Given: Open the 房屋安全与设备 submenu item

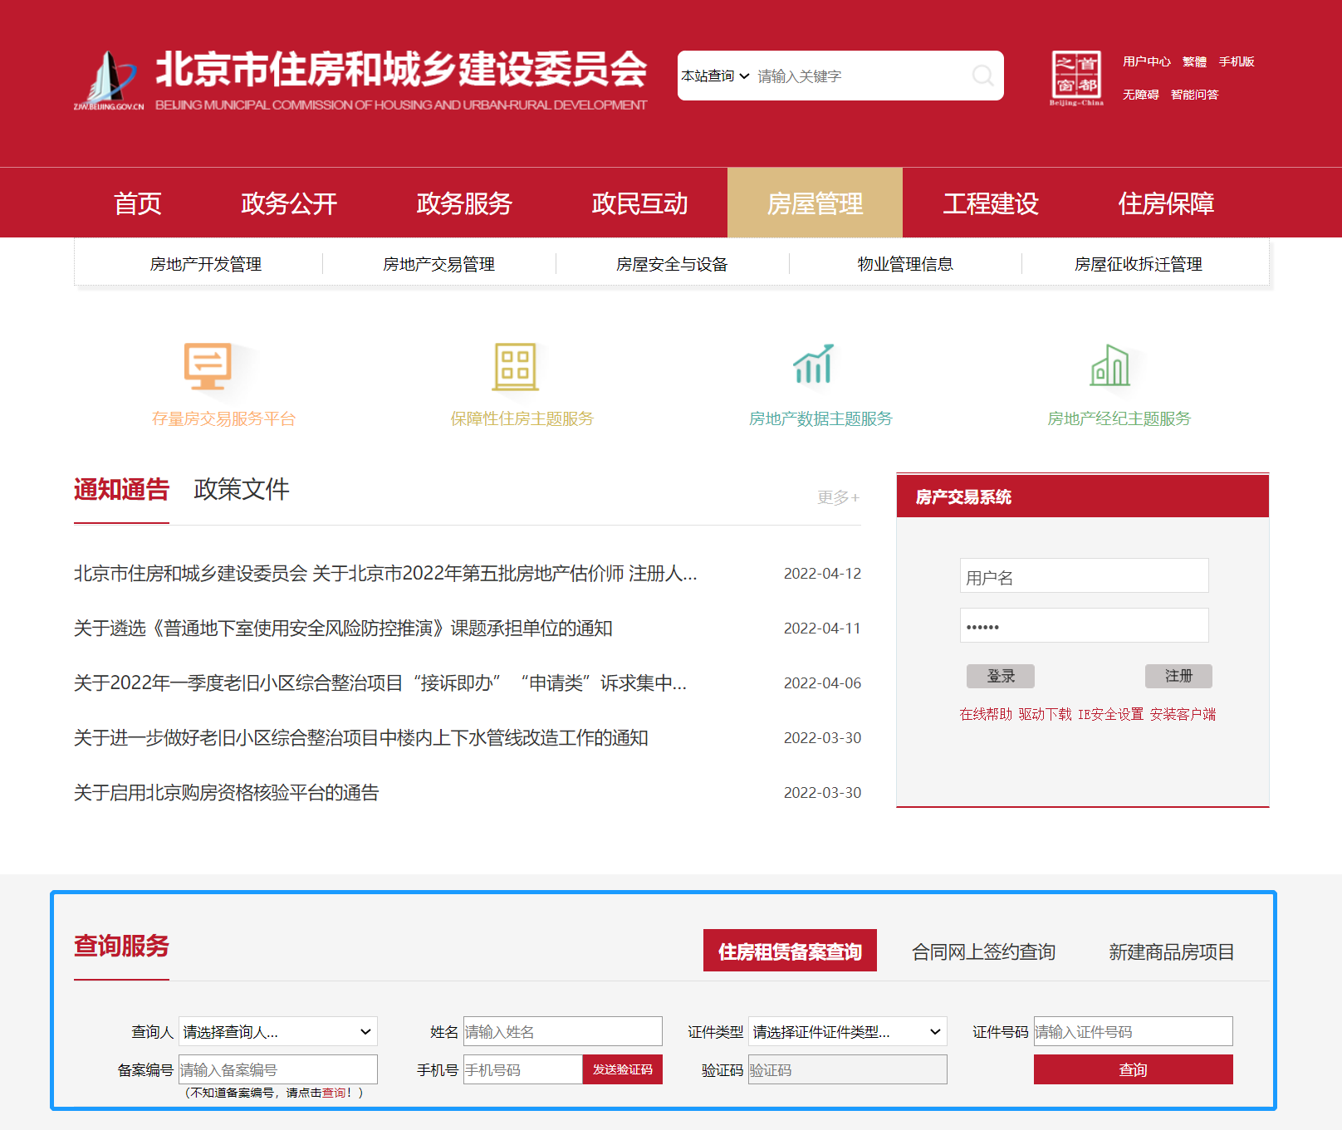Looking at the screenshot, I should (672, 264).
